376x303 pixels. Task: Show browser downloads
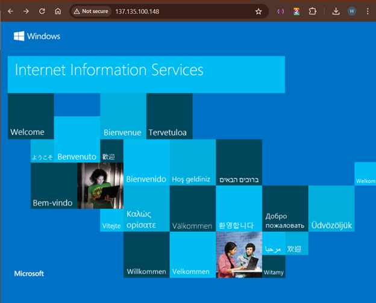[336, 11]
